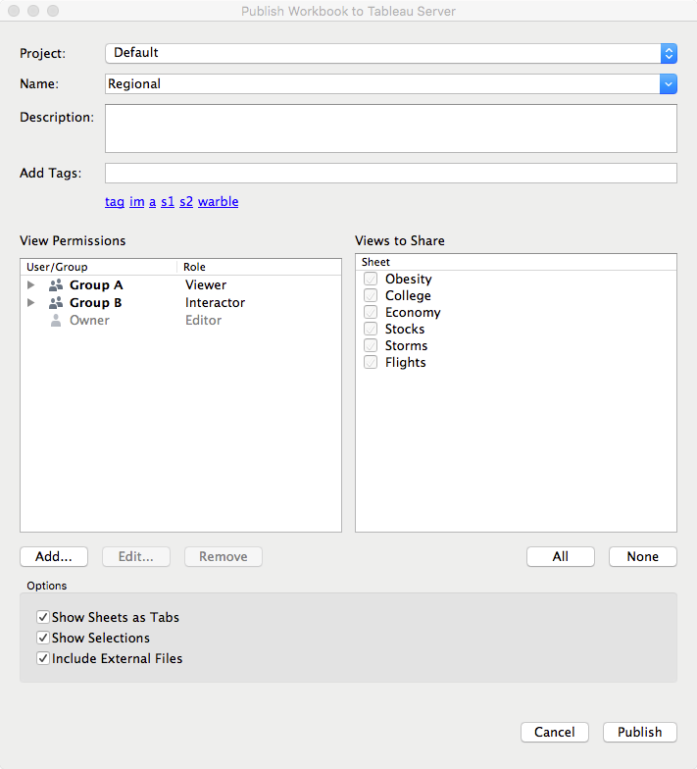Expand the Group A tree row

[x=31, y=285]
